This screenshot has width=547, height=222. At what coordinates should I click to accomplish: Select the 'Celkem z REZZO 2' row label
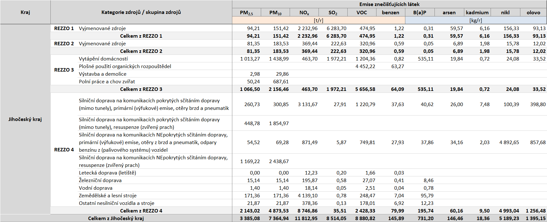(x=141, y=51)
